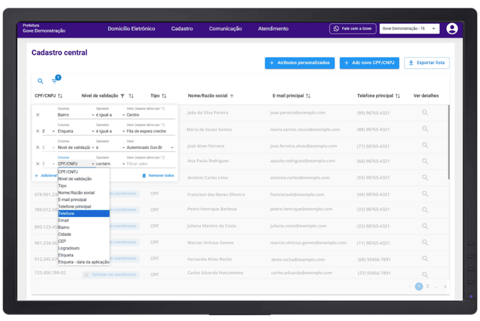The width and height of the screenshot is (480, 321).
Task: Open the CPF/CNPJ column selector in filter
Action: (x=76, y=164)
